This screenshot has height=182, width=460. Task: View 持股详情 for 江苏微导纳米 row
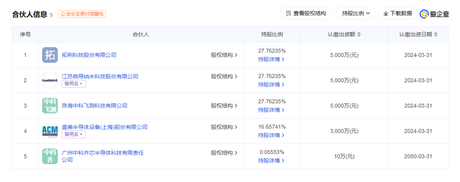[271, 85]
